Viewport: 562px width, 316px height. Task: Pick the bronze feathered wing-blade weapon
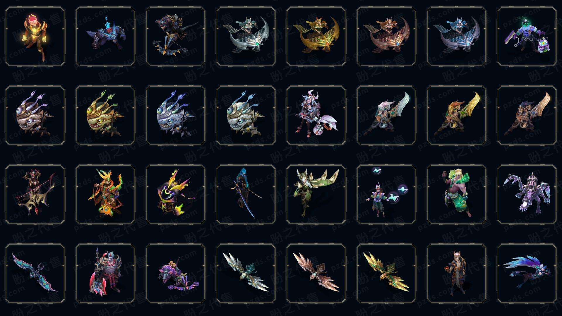[x=316, y=273]
